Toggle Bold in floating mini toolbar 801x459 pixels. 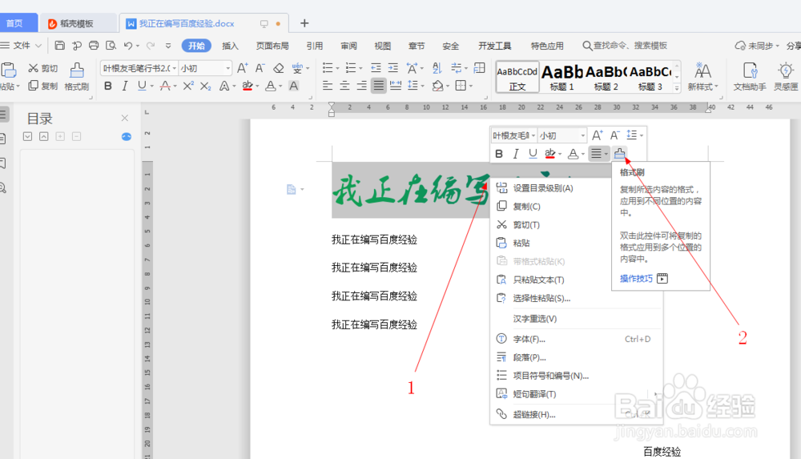point(499,153)
